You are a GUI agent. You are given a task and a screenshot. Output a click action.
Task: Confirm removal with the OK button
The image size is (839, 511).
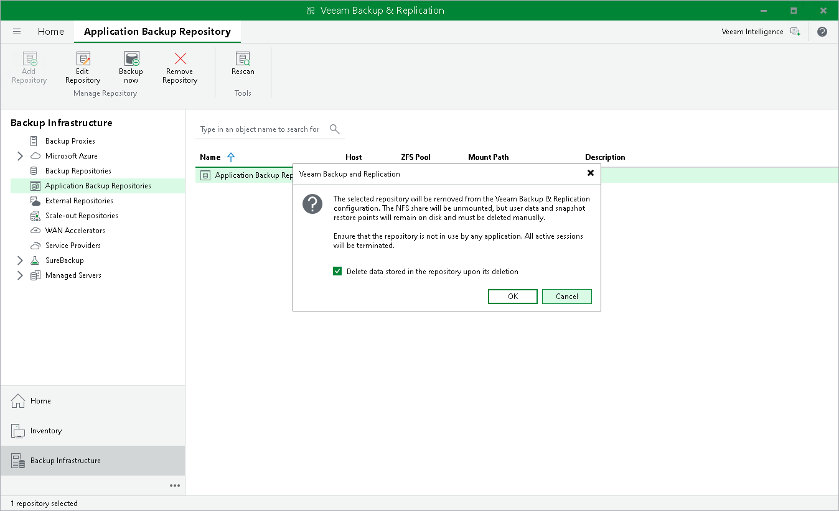513,297
